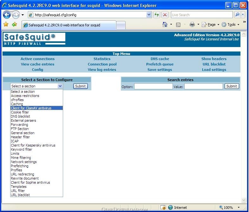Expand the Print options dropdown arrow
The width and height of the screenshot is (249, 212).
point(198,24)
